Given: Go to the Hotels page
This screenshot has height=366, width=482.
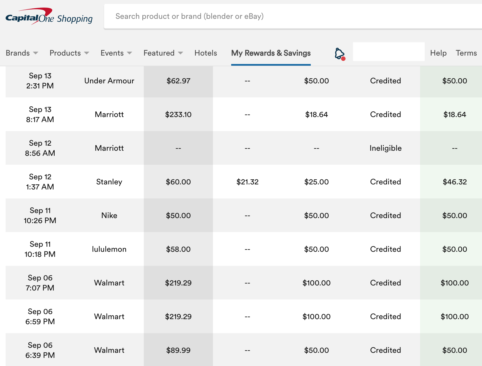Looking at the screenshot, I should 206,53.
